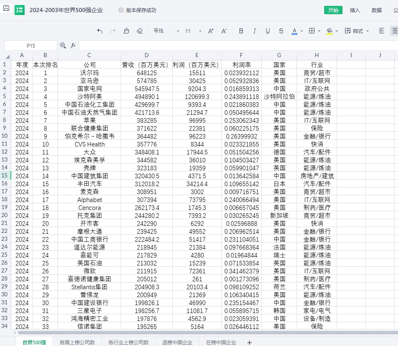Click the name box showing P15
Screen dimensions: 398x346
[31, 45]
